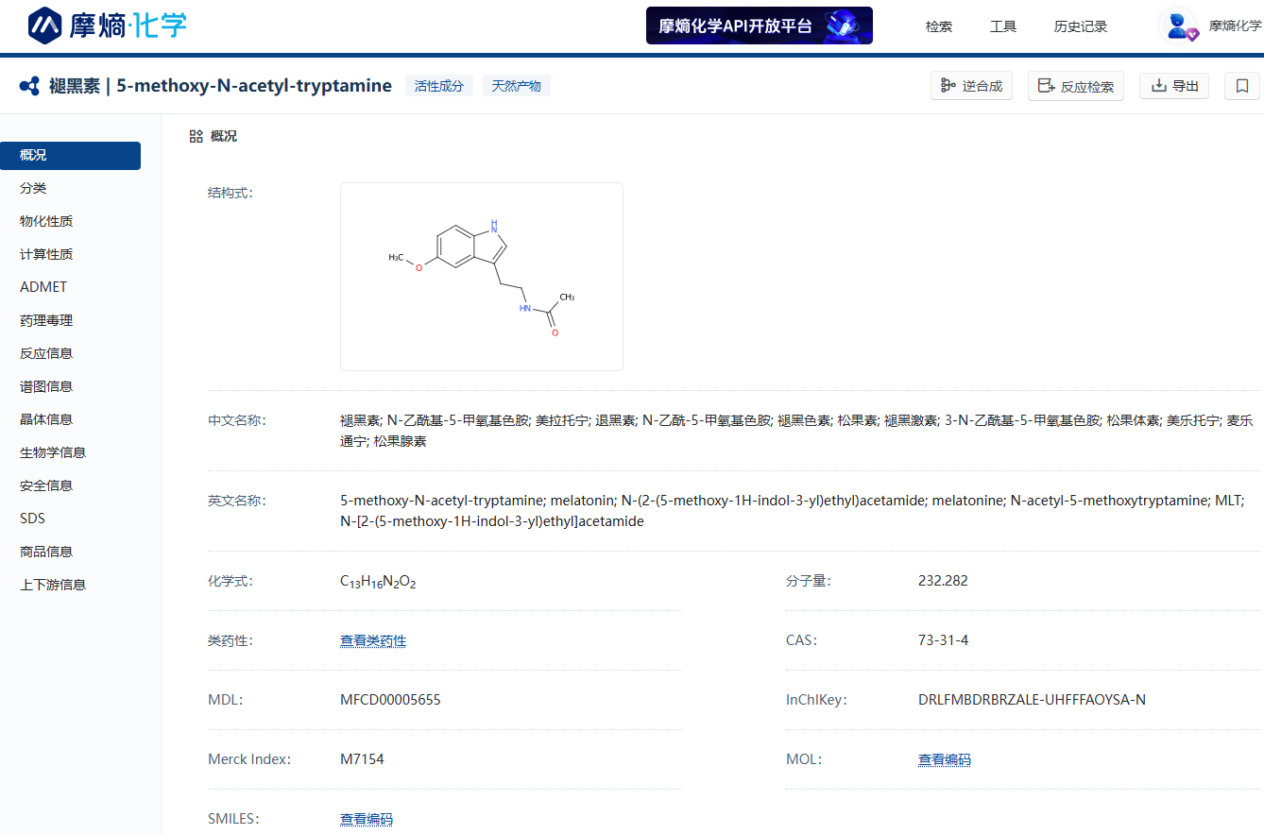Open the 工具 menu
Screen dimensions: 1264x834
[x=1002, y=26]
